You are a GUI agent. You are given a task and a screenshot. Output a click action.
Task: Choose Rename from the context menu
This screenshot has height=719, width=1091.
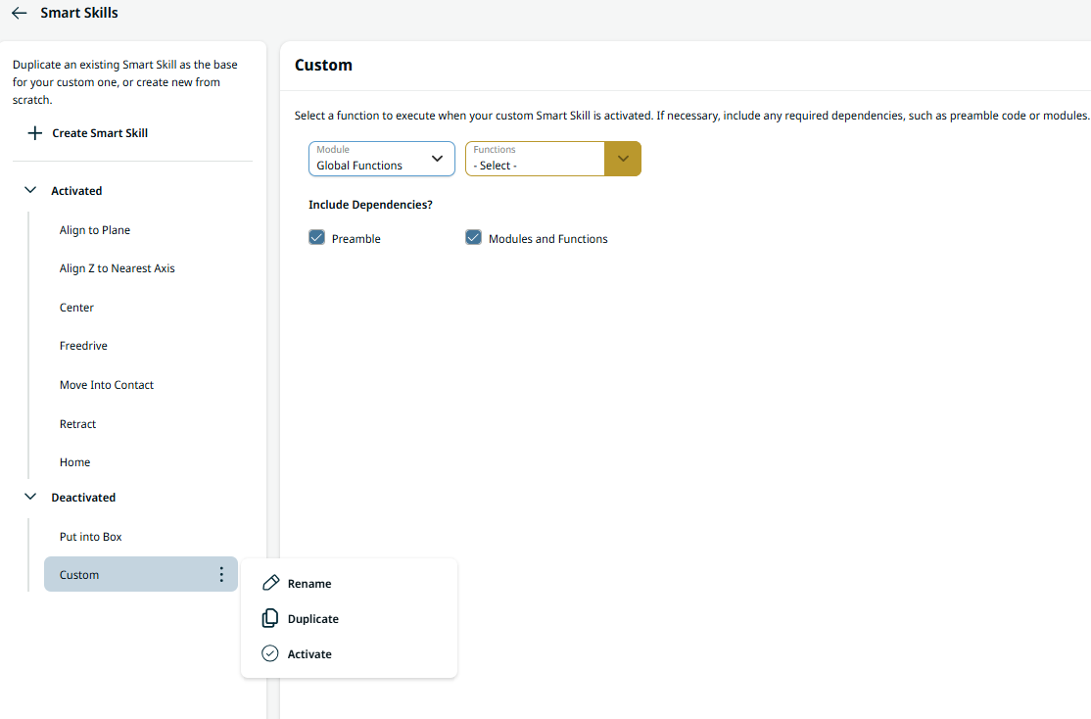click(x=309, y=584)
